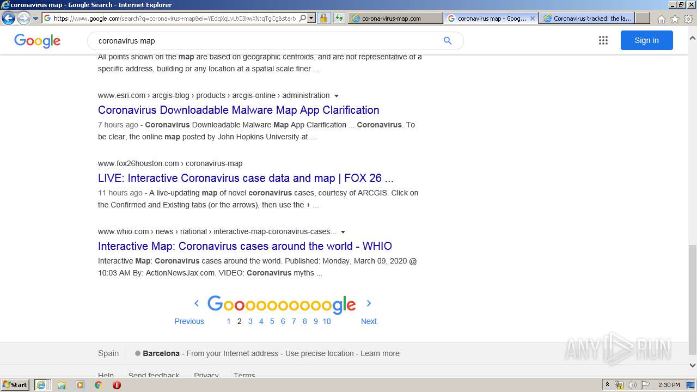Click into the Google search box
Image resolution: width=697 pixels, height=392 pixels.
pos(267,41)
